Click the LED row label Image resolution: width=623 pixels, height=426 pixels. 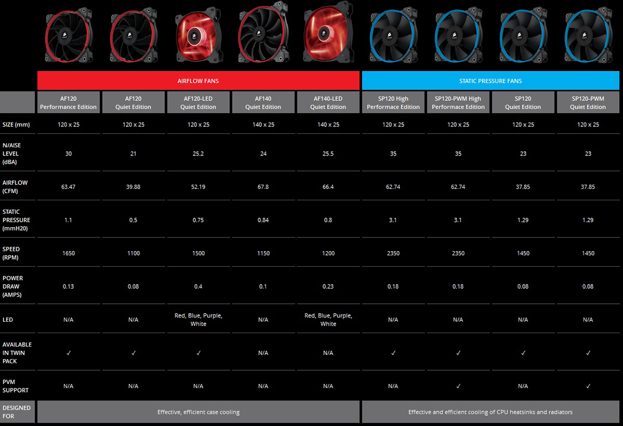pyautogui.click(x=8, y=320)
